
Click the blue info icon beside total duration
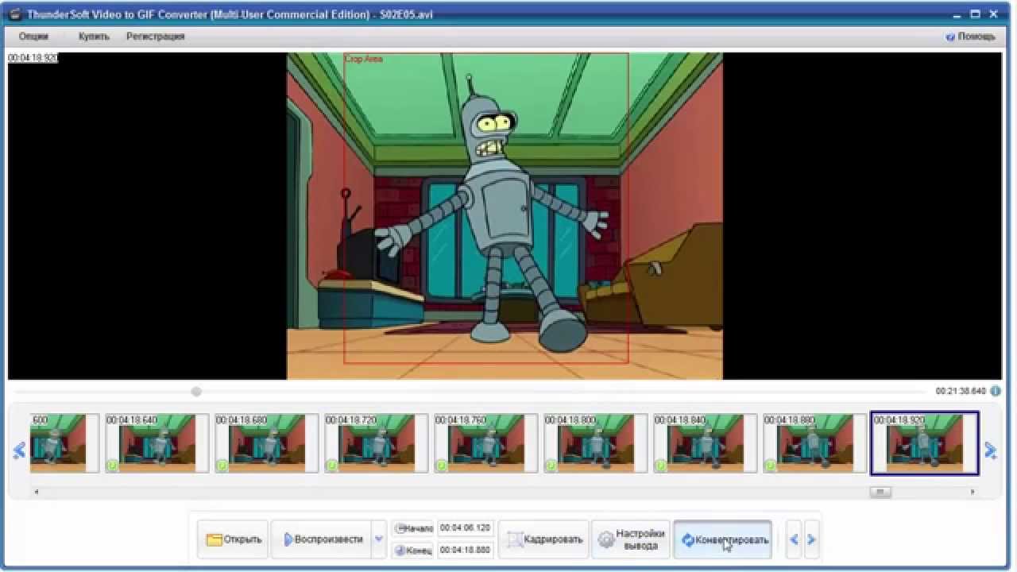coord(995,391)
